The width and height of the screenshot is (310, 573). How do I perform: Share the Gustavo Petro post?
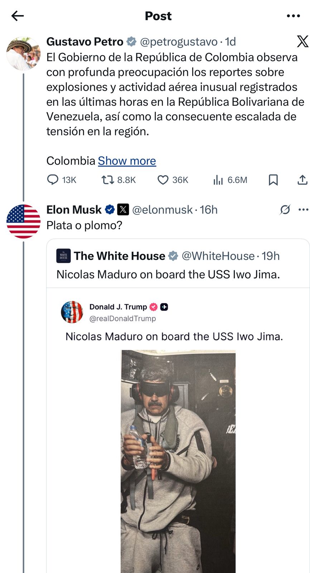click(302, 179)
